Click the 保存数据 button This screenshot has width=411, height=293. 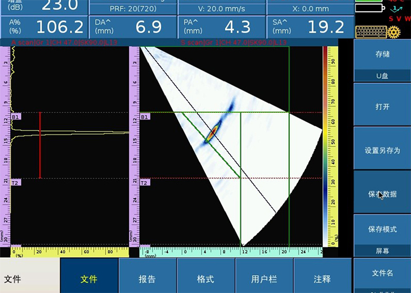(x=382, y=192)
